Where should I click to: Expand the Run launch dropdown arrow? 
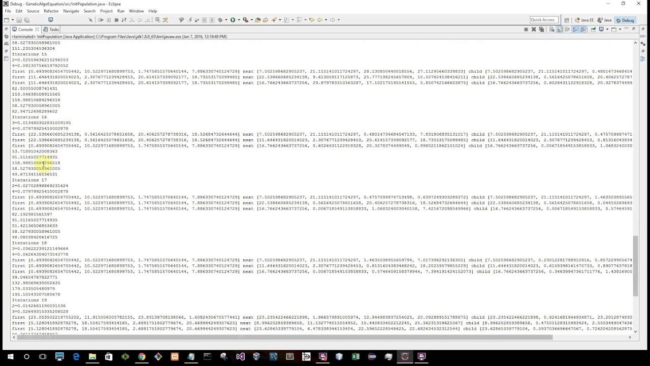(239, 20)
